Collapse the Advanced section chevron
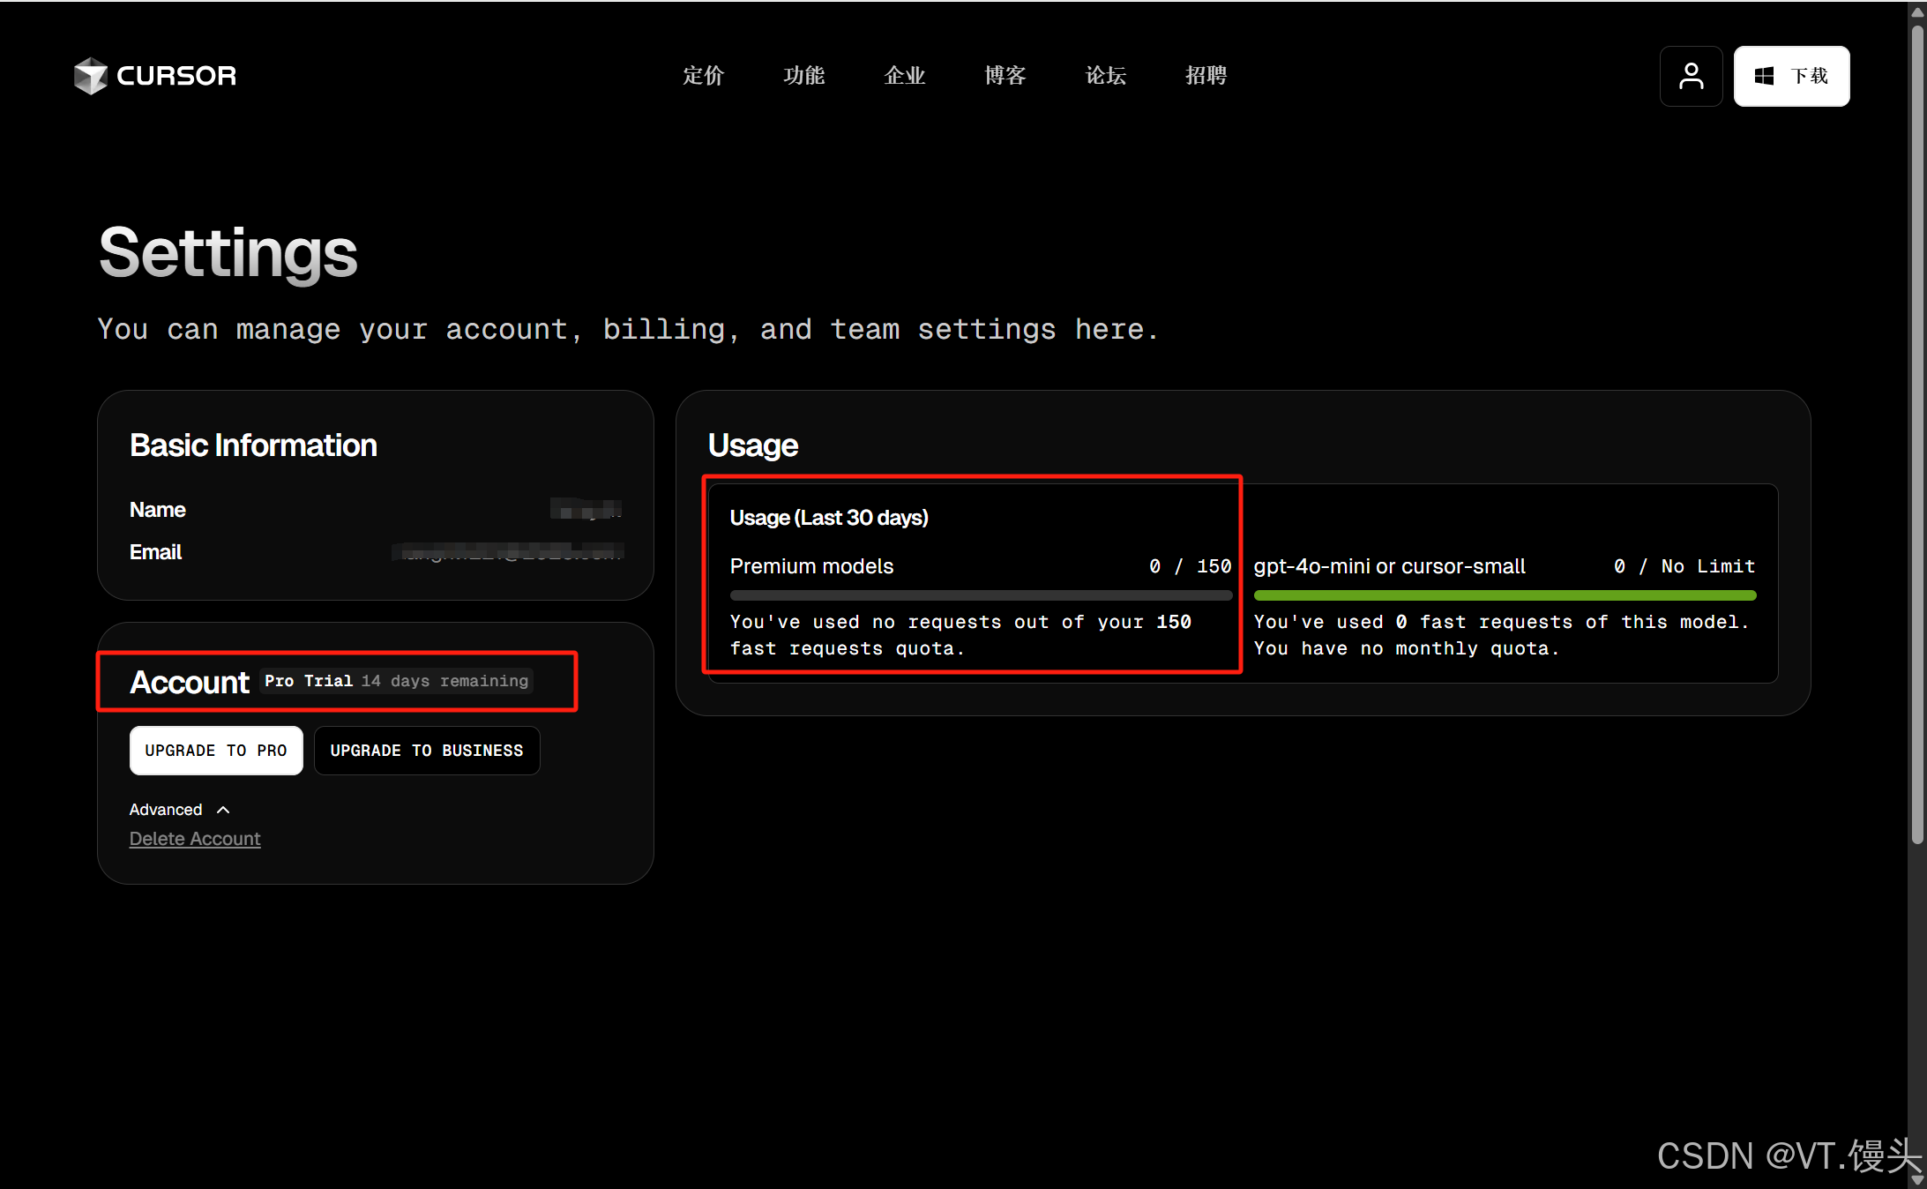The width and height of the screenshot is (1927, 1189). 223,810
